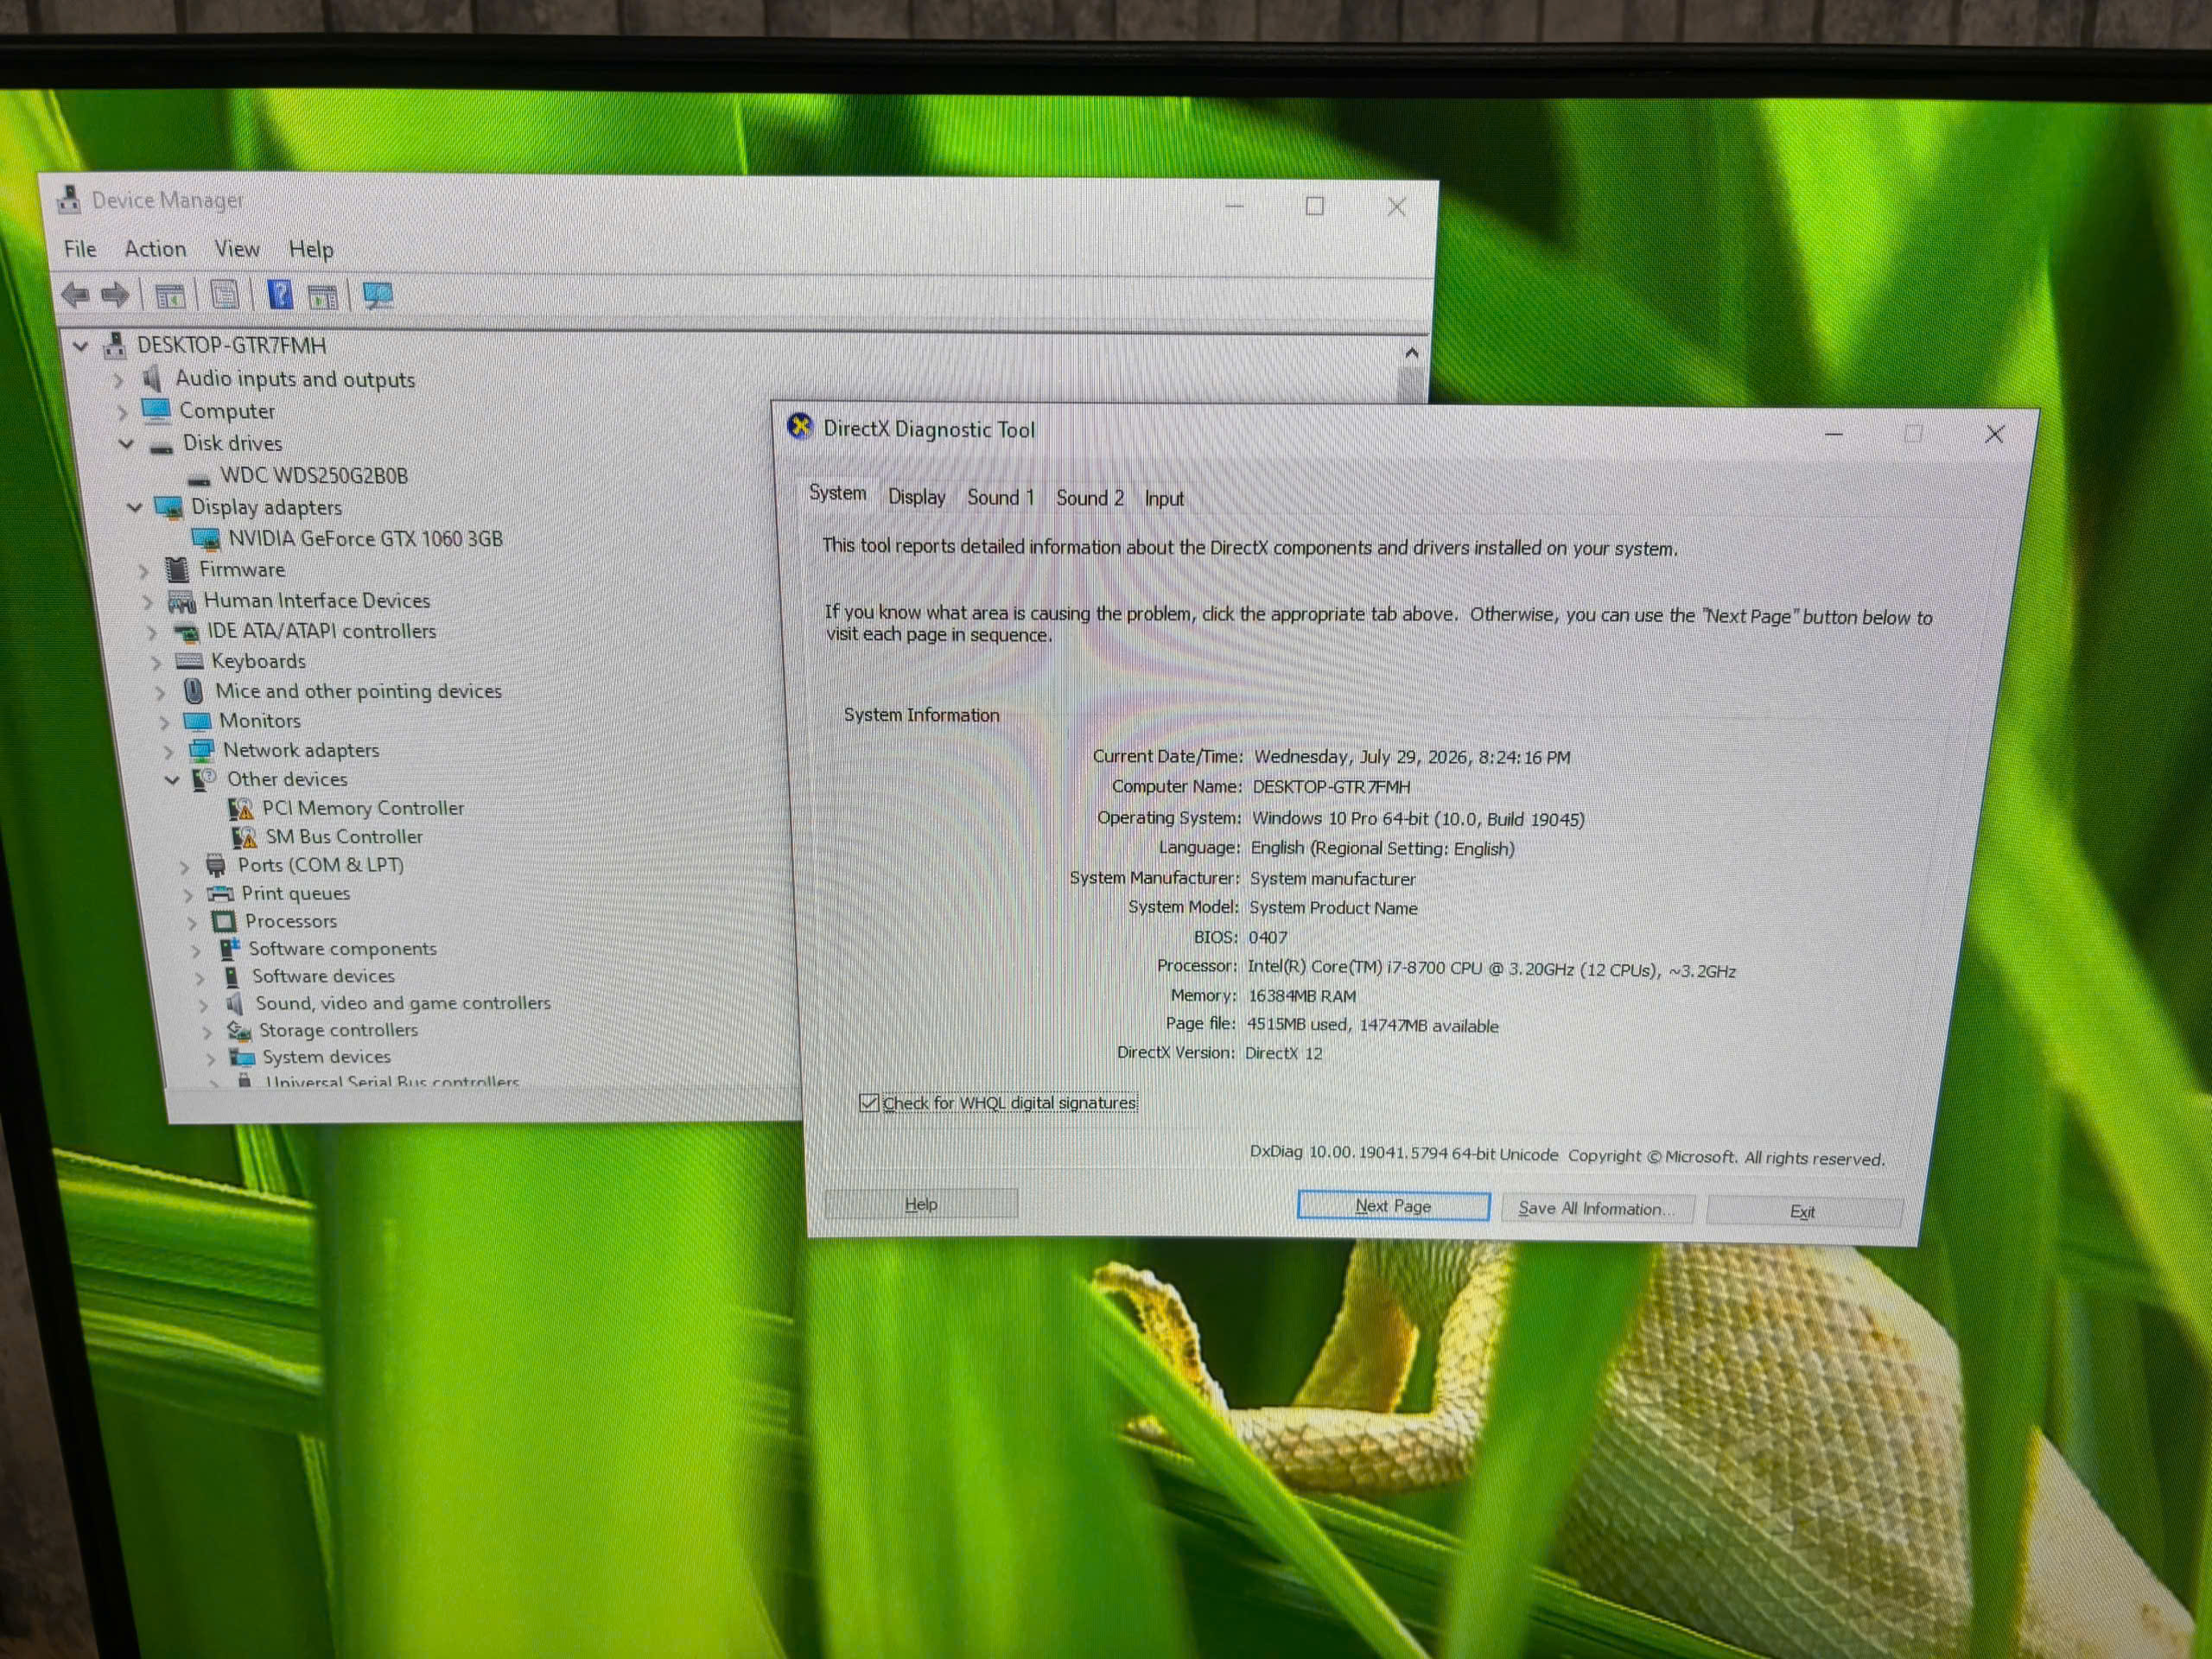The height and width of the screenshot is (1659, 2212).
Task: Switch to the Input tab
Action: coord(1164,499)
